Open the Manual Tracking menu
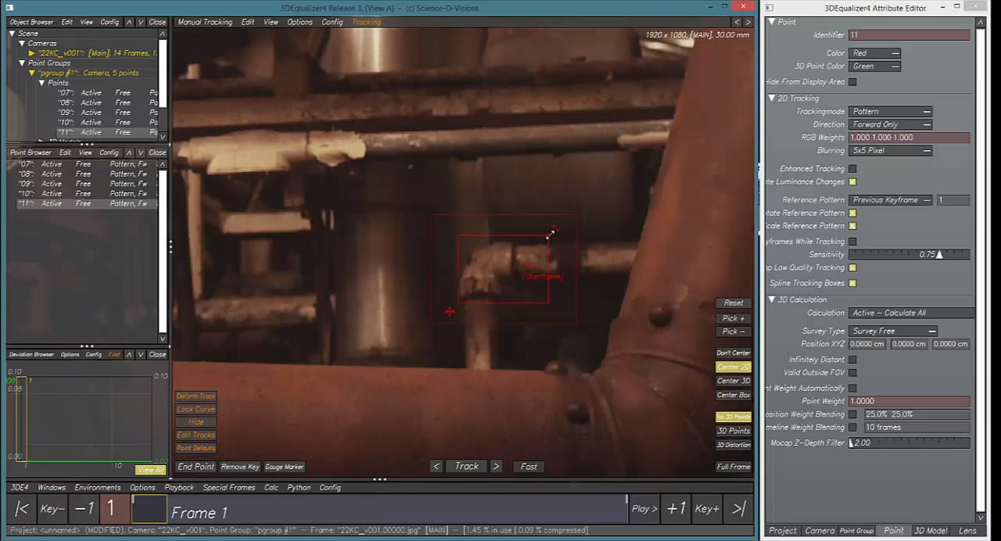 point(205,22)
